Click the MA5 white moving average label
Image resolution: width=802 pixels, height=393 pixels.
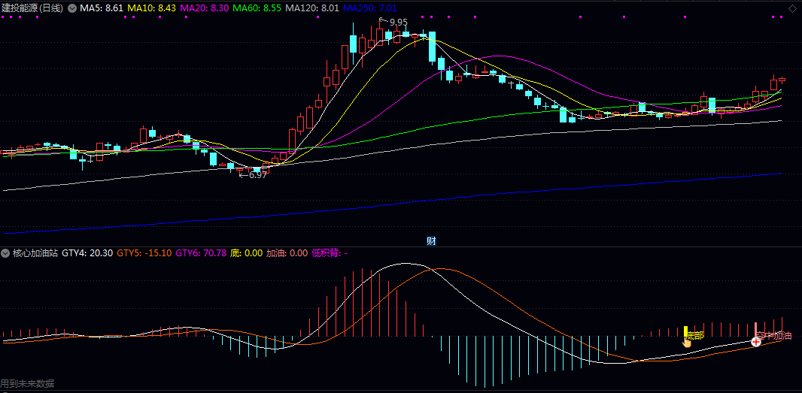pos(102,8)
